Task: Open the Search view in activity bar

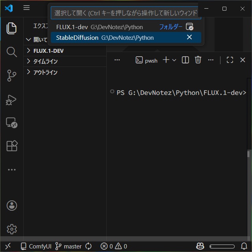Action: pyautogui.click(x=12, y=52)
